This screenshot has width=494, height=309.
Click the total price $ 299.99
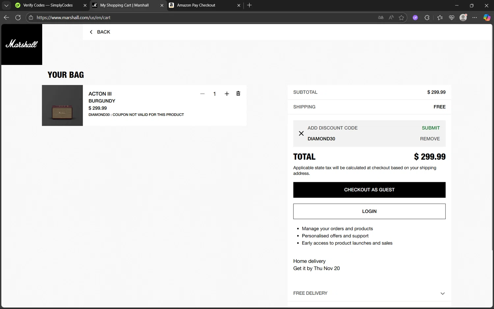pos(430,157)
